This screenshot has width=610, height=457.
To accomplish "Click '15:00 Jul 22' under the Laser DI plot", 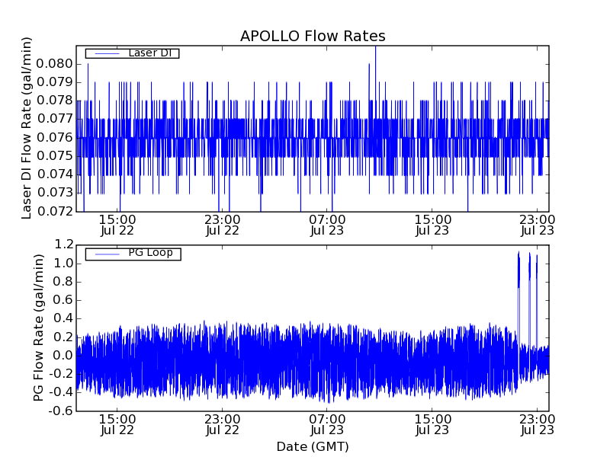I will click(117, 225).
